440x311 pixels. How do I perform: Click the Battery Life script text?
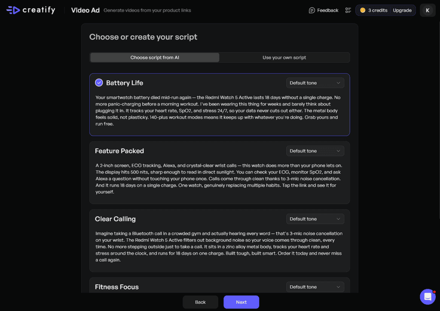coord(218,111)
